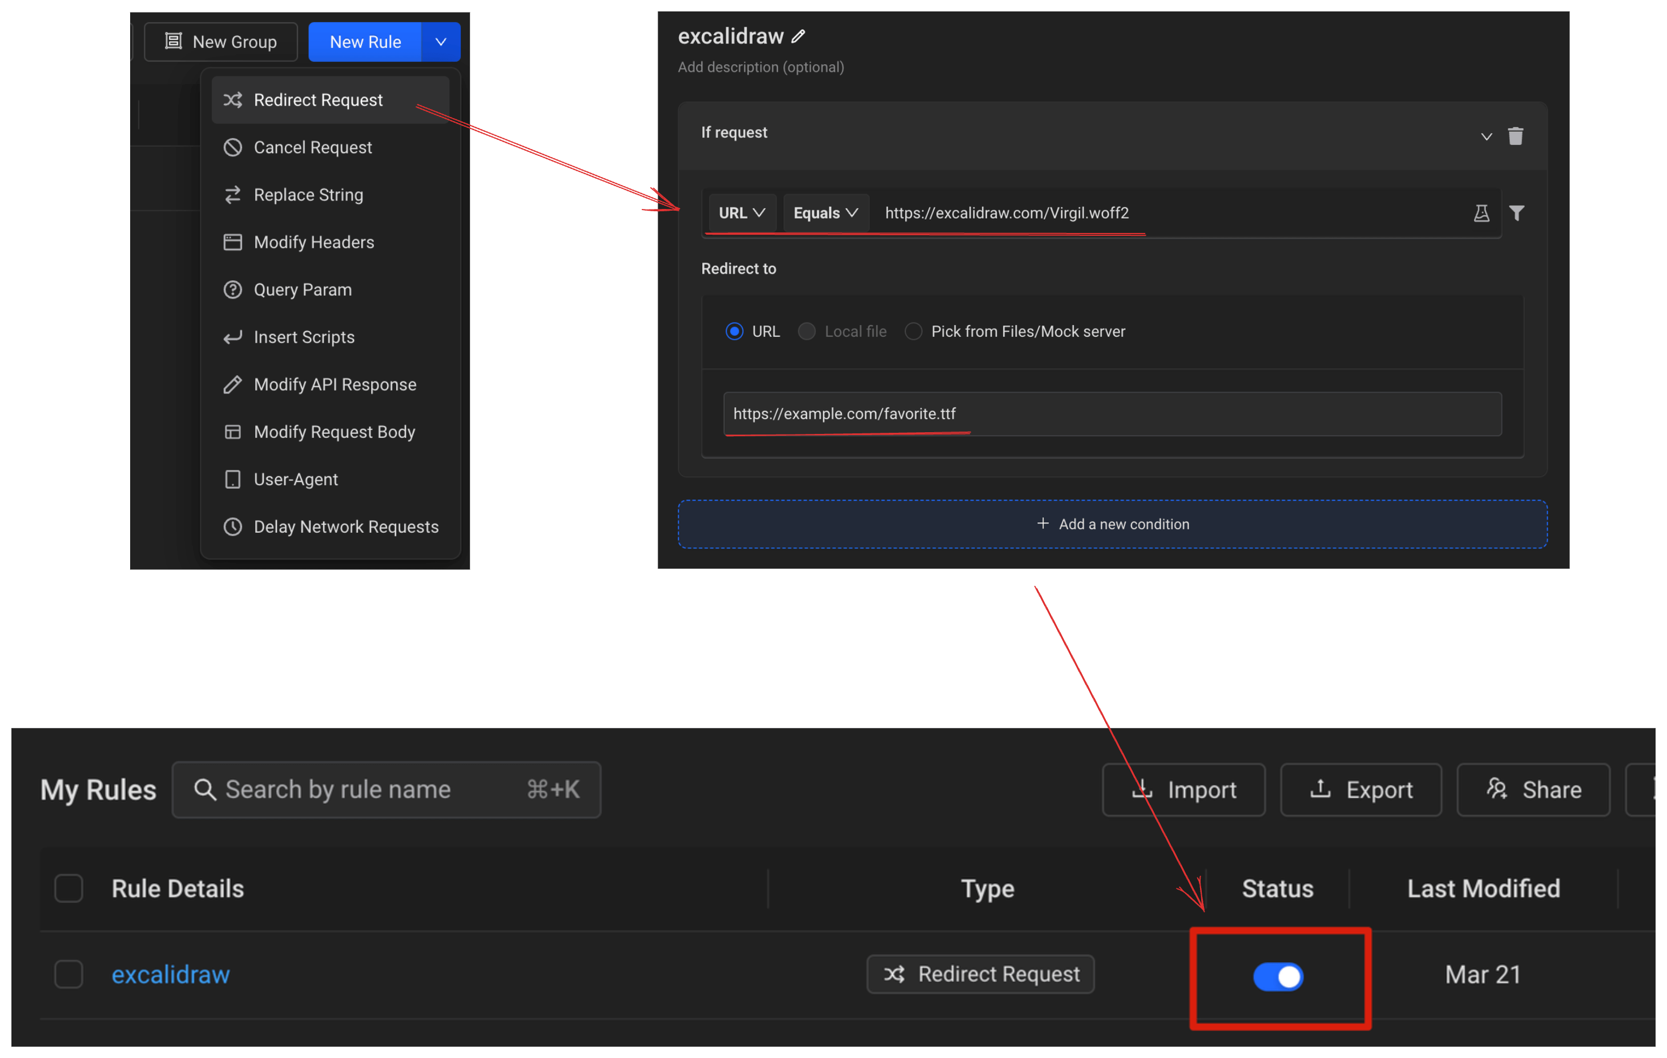
Task: Select the URL radio button
Action: click(x=734, y=332)
